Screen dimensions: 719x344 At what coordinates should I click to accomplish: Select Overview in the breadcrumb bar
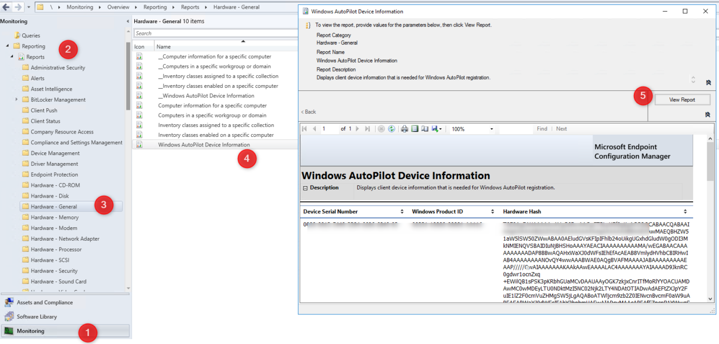pos(119,6)
